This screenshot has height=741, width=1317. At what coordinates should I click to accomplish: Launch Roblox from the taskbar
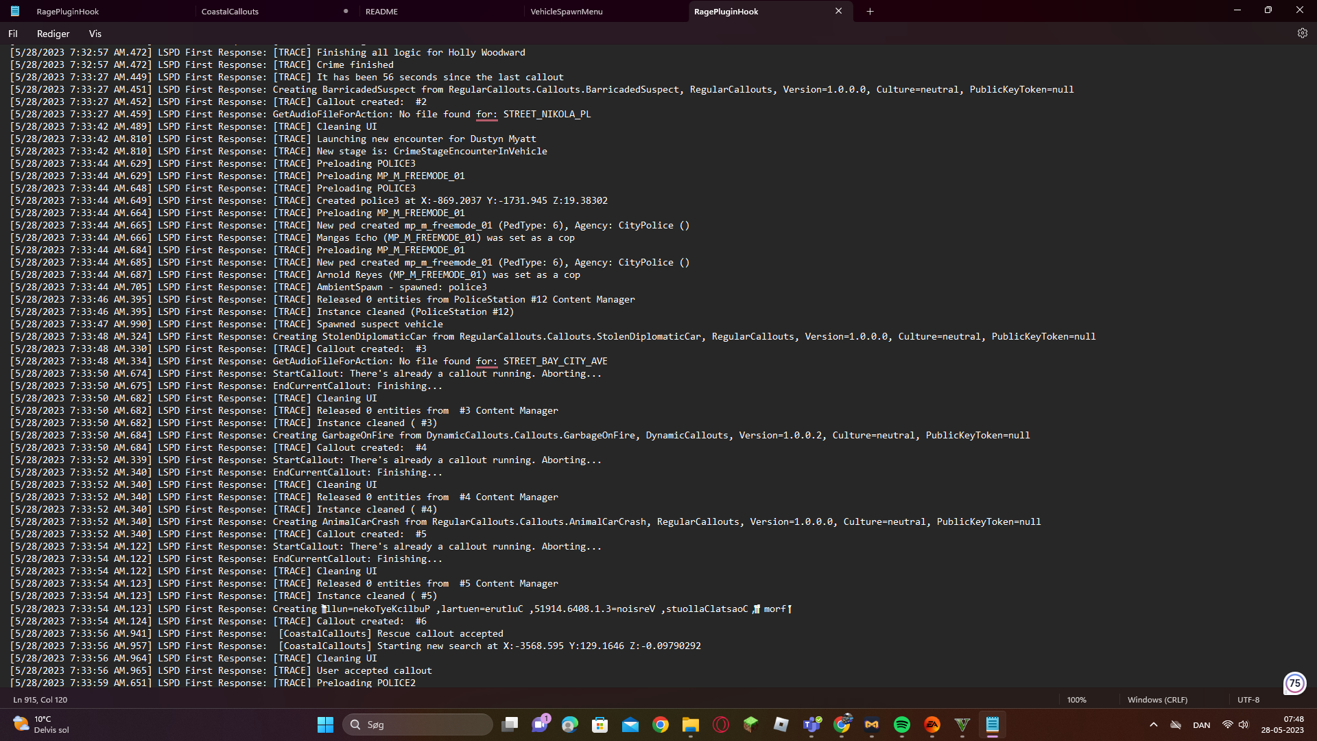781,725
